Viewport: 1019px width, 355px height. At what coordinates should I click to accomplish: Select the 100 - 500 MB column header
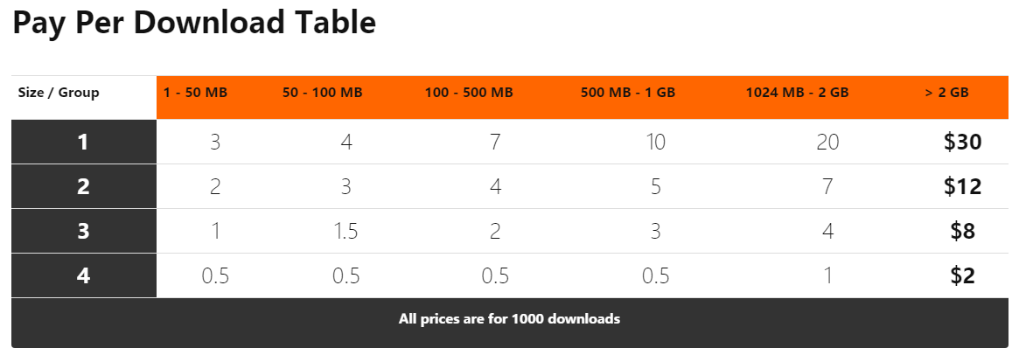(469, 93)
